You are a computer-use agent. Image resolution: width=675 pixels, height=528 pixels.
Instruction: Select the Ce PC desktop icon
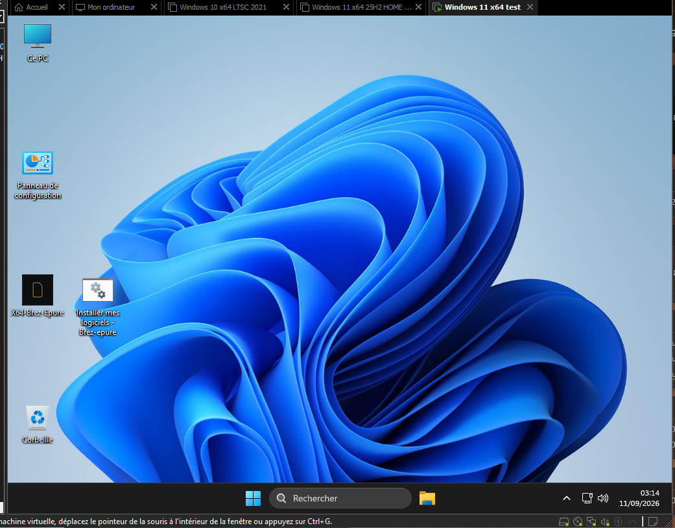(38, 43)
